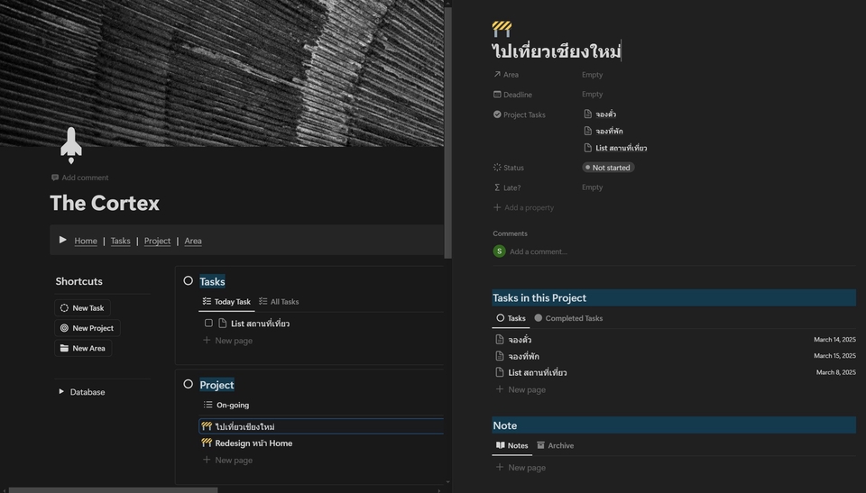The image size is (866, 493).
Task: Click the New Project shortcut button
Action: 88,328
